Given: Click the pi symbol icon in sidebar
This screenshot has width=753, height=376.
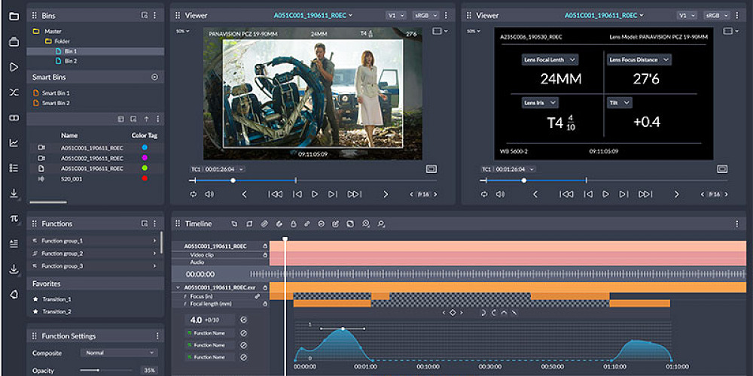Looking at the screenshot, I should click(x=14, y=219).
